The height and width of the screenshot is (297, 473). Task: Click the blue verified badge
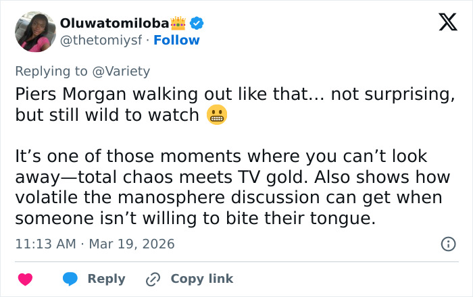click(197, 23)
